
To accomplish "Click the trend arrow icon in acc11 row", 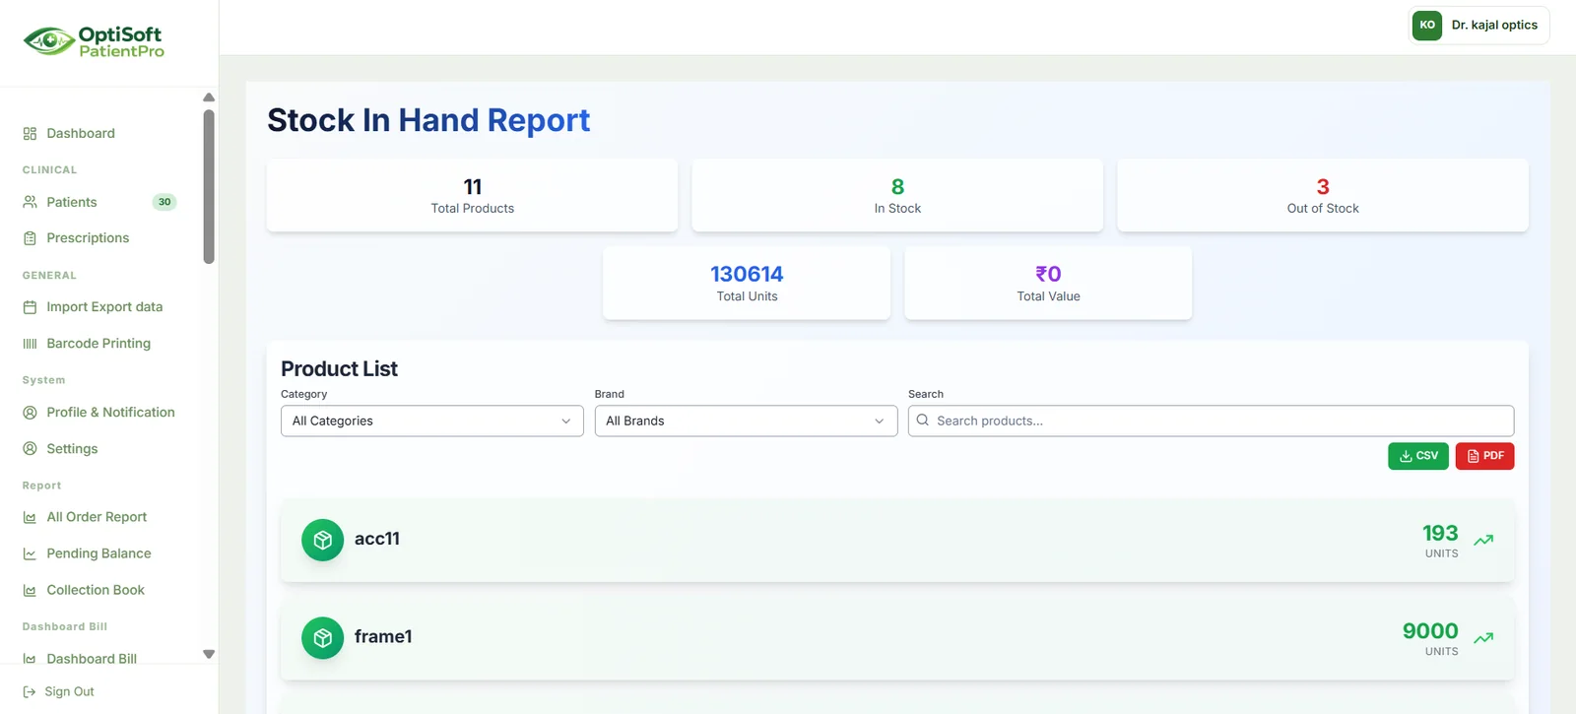I will coord(1483,540).
